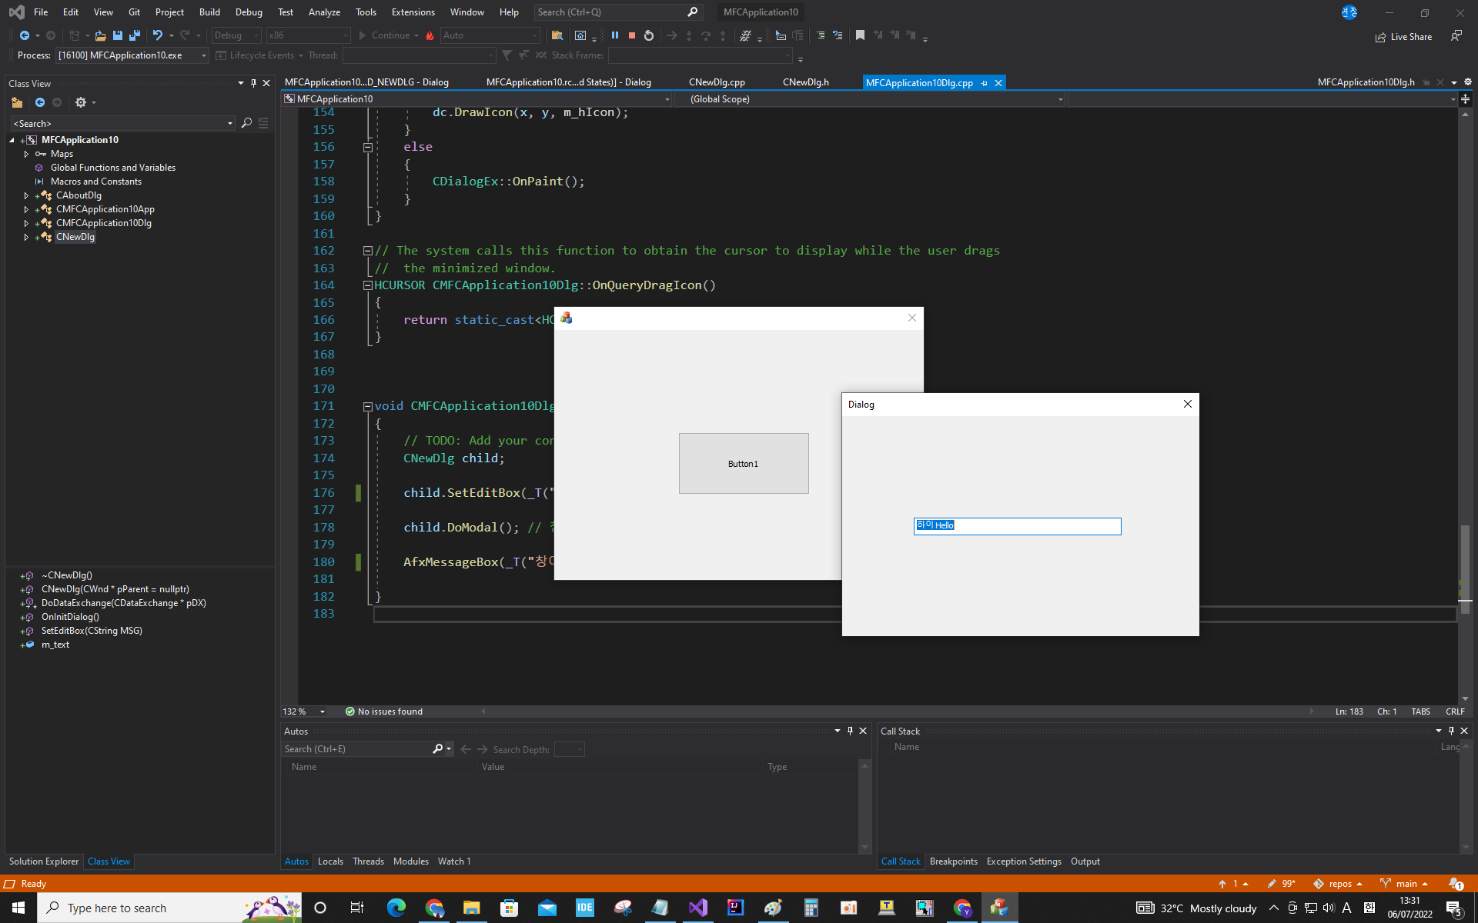Click the Windows Start button
The height and width of the screenshot is (923, 1478).
click(18, 908)
